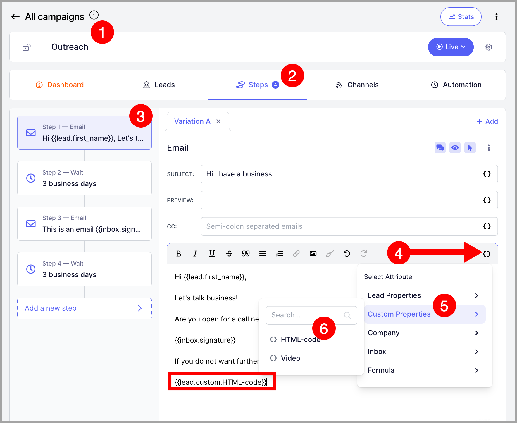Image resolution: width=517 pixels, height=423 pixels.
Task: Insert a numbered list
Action: 280,254
